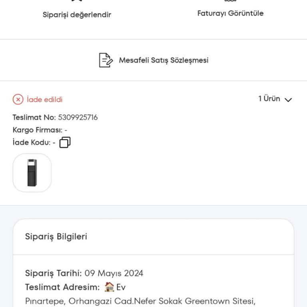Click the İade edildi status text
The image size is (307, 307).
pyautogui.click(x=45, y=100)
